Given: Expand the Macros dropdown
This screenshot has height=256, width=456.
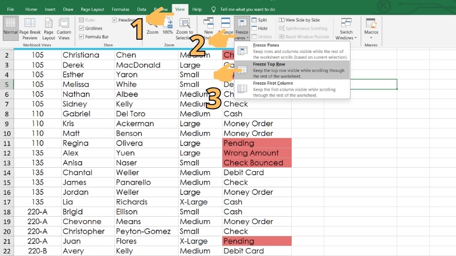Looking at the screenshot, I should [x=372, y=28].
